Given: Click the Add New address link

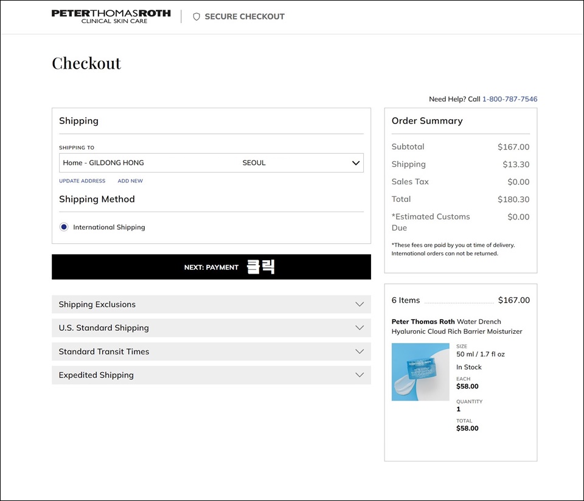Looking at the screenshot, I should (130, 181).
